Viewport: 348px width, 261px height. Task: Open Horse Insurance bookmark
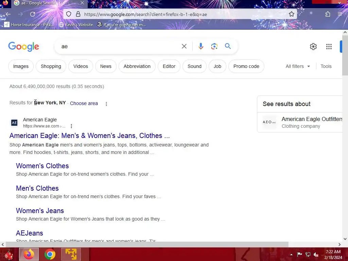point(29,24)
